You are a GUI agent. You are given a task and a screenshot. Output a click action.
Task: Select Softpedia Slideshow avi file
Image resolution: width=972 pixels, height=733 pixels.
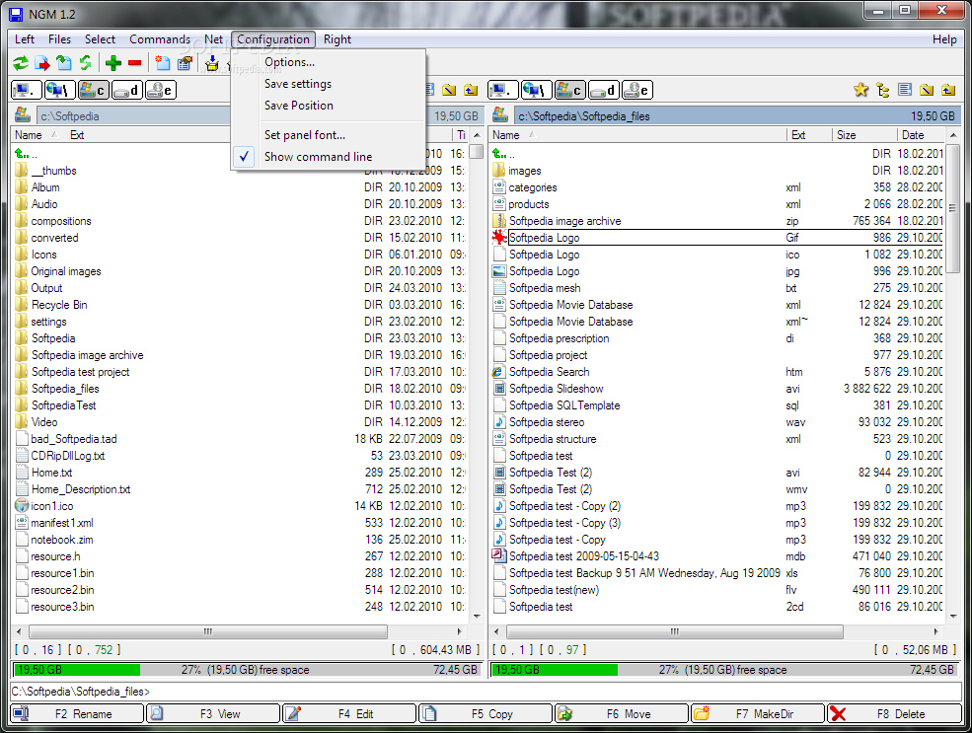coord(717,389)
